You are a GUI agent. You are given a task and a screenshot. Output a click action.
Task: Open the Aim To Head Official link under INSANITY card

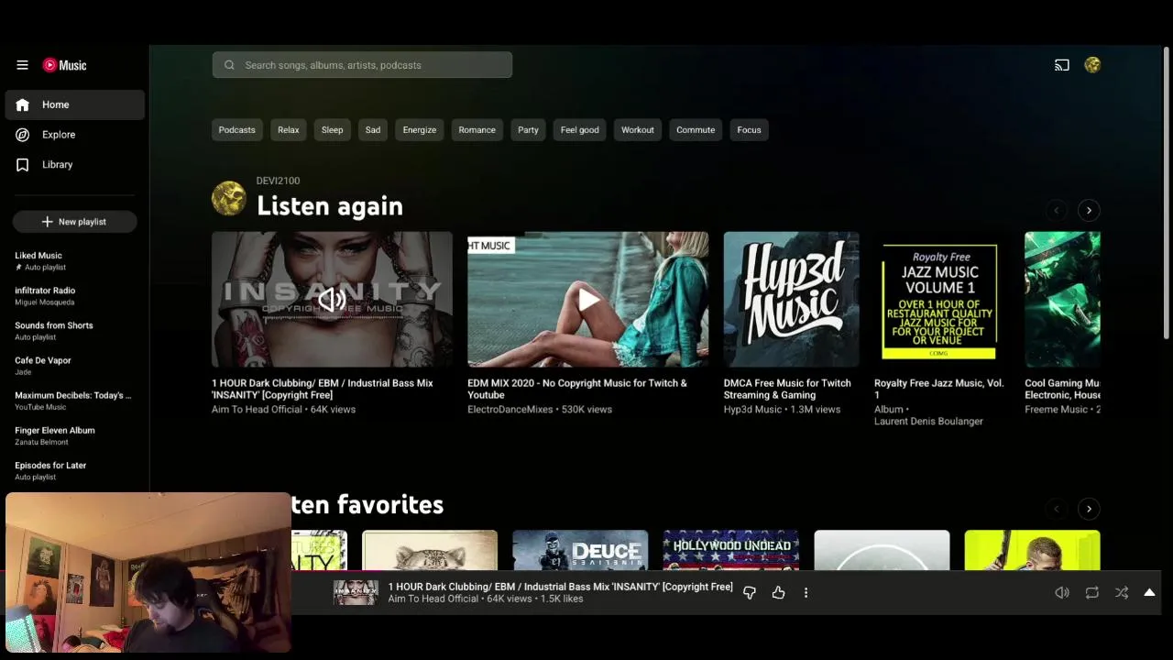[257, 410]
